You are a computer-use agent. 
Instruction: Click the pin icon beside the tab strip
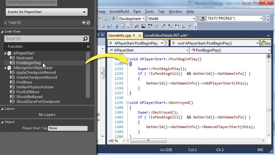(x=98, y=35)
